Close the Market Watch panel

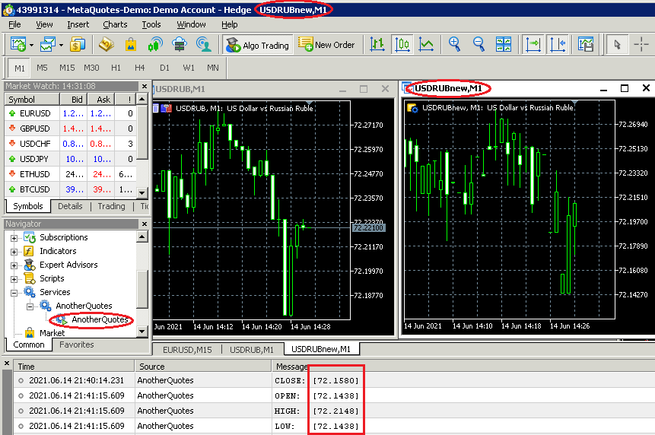tap(145, 86)
